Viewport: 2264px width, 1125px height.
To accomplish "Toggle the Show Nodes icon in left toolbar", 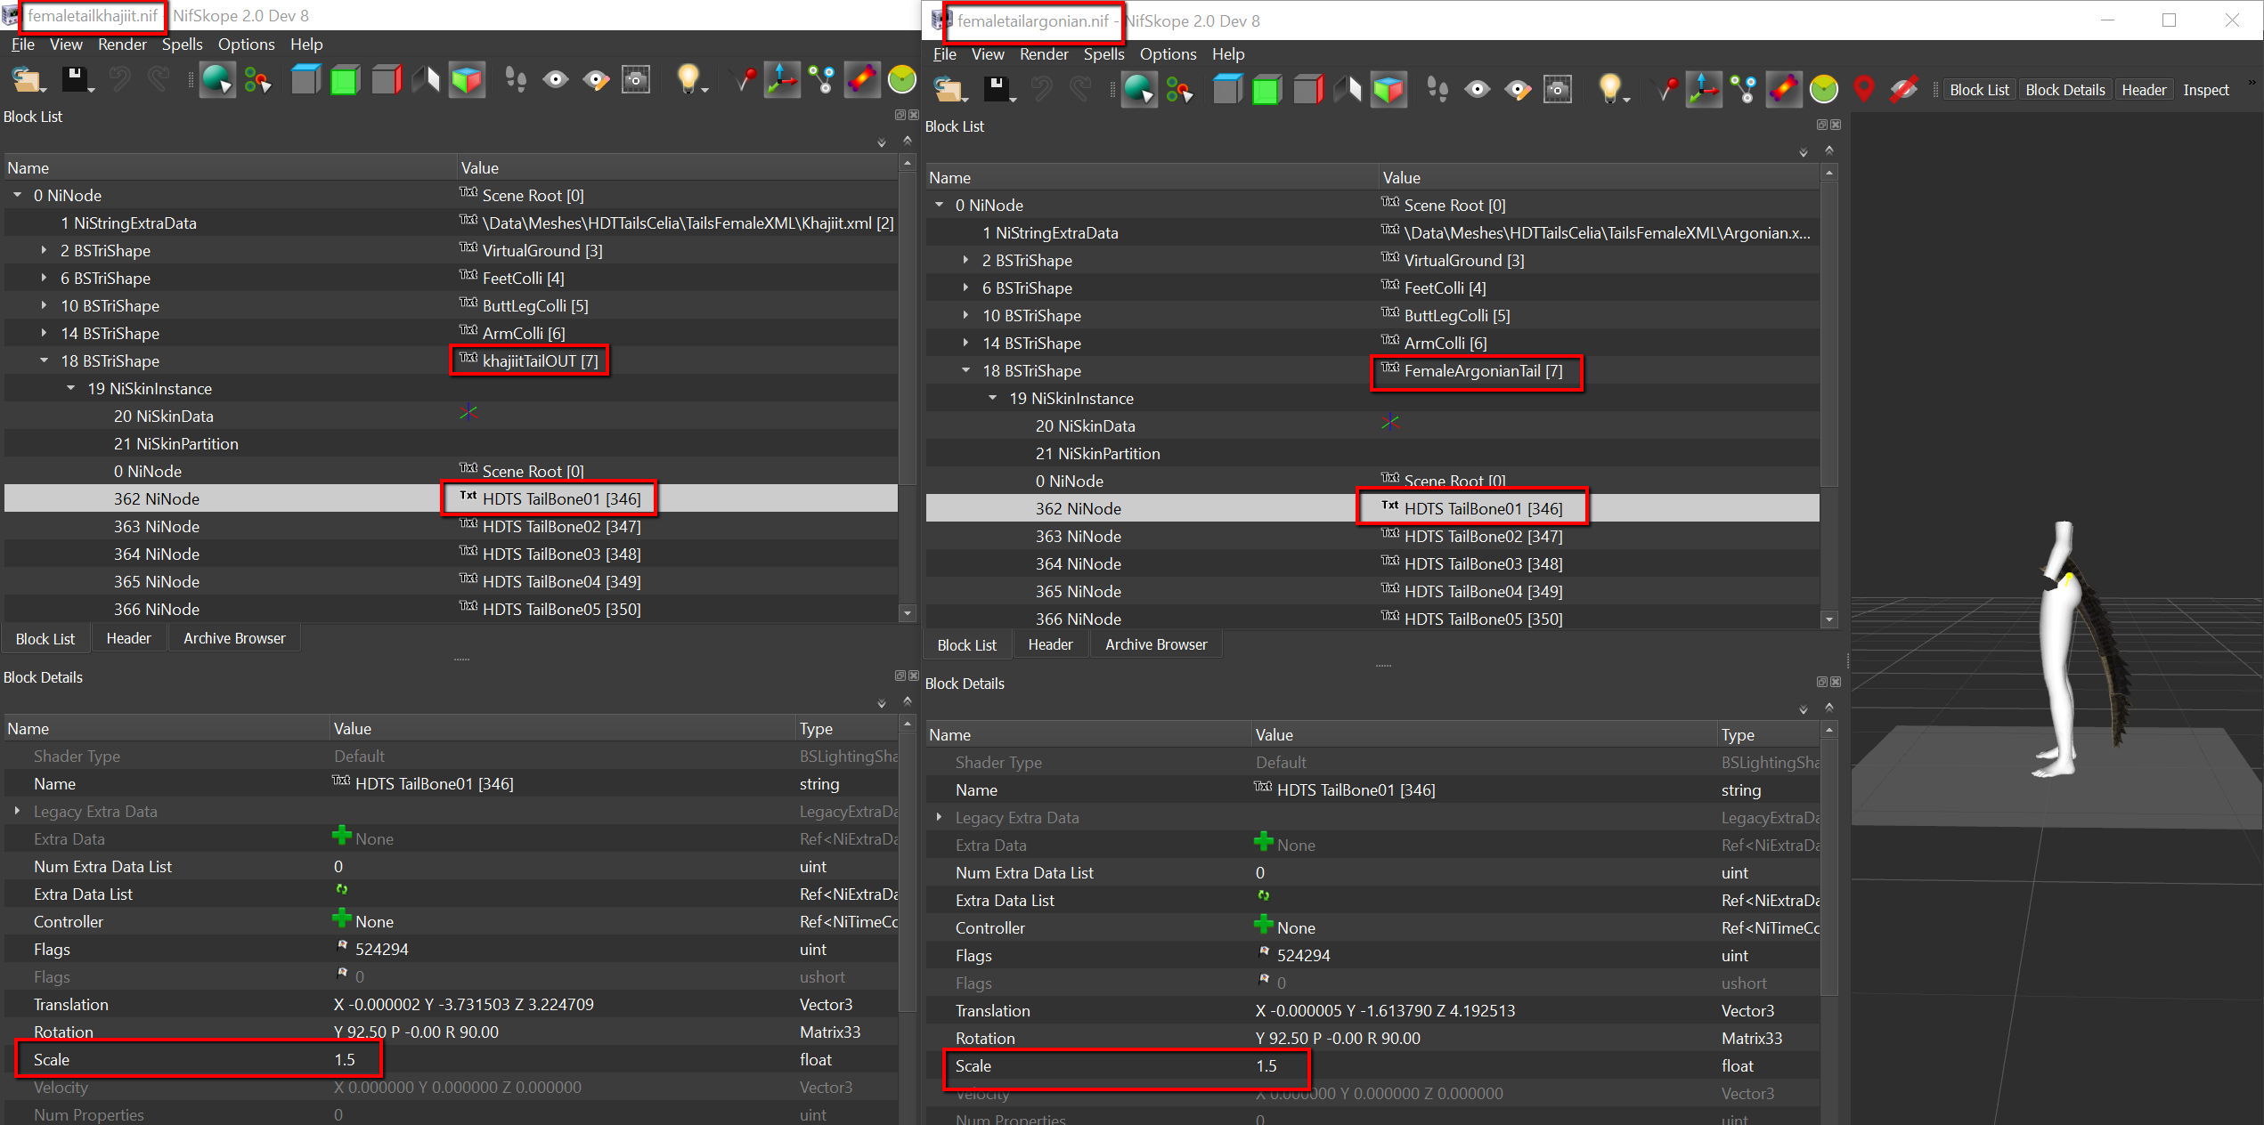I will point(822,80).
